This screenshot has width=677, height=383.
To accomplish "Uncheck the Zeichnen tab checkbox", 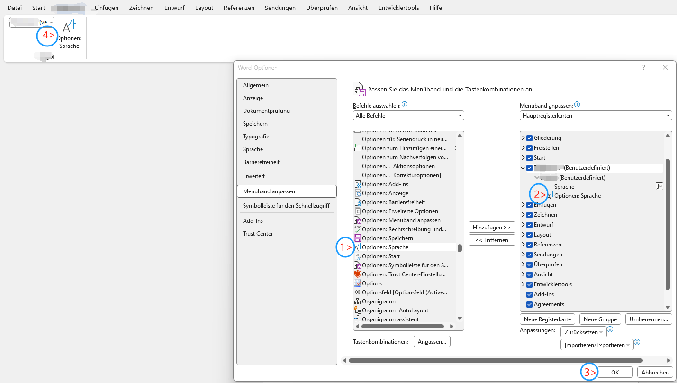I will (530, 215).
